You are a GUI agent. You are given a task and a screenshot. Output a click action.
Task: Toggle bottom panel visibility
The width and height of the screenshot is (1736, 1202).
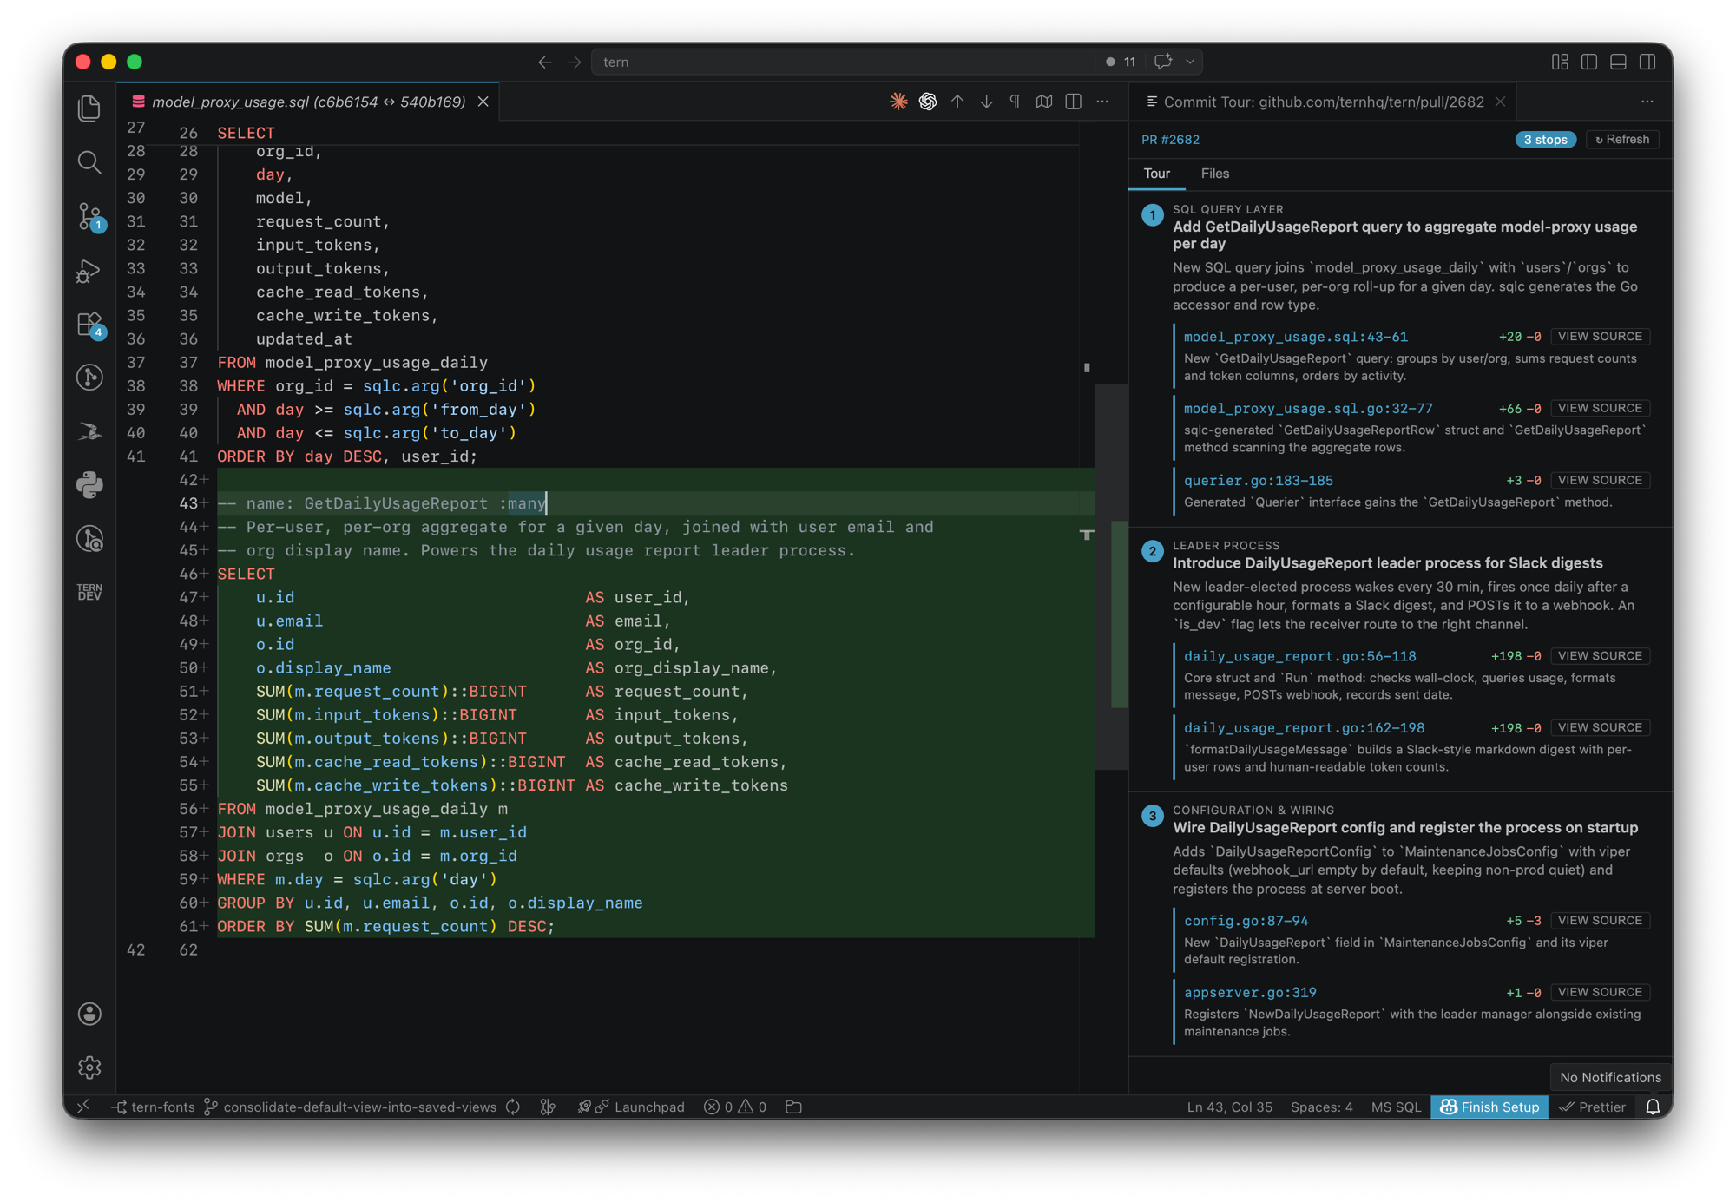pos(1618,62)
